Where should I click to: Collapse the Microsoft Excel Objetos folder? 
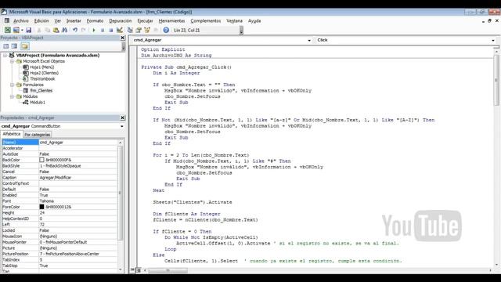[12, 61]
